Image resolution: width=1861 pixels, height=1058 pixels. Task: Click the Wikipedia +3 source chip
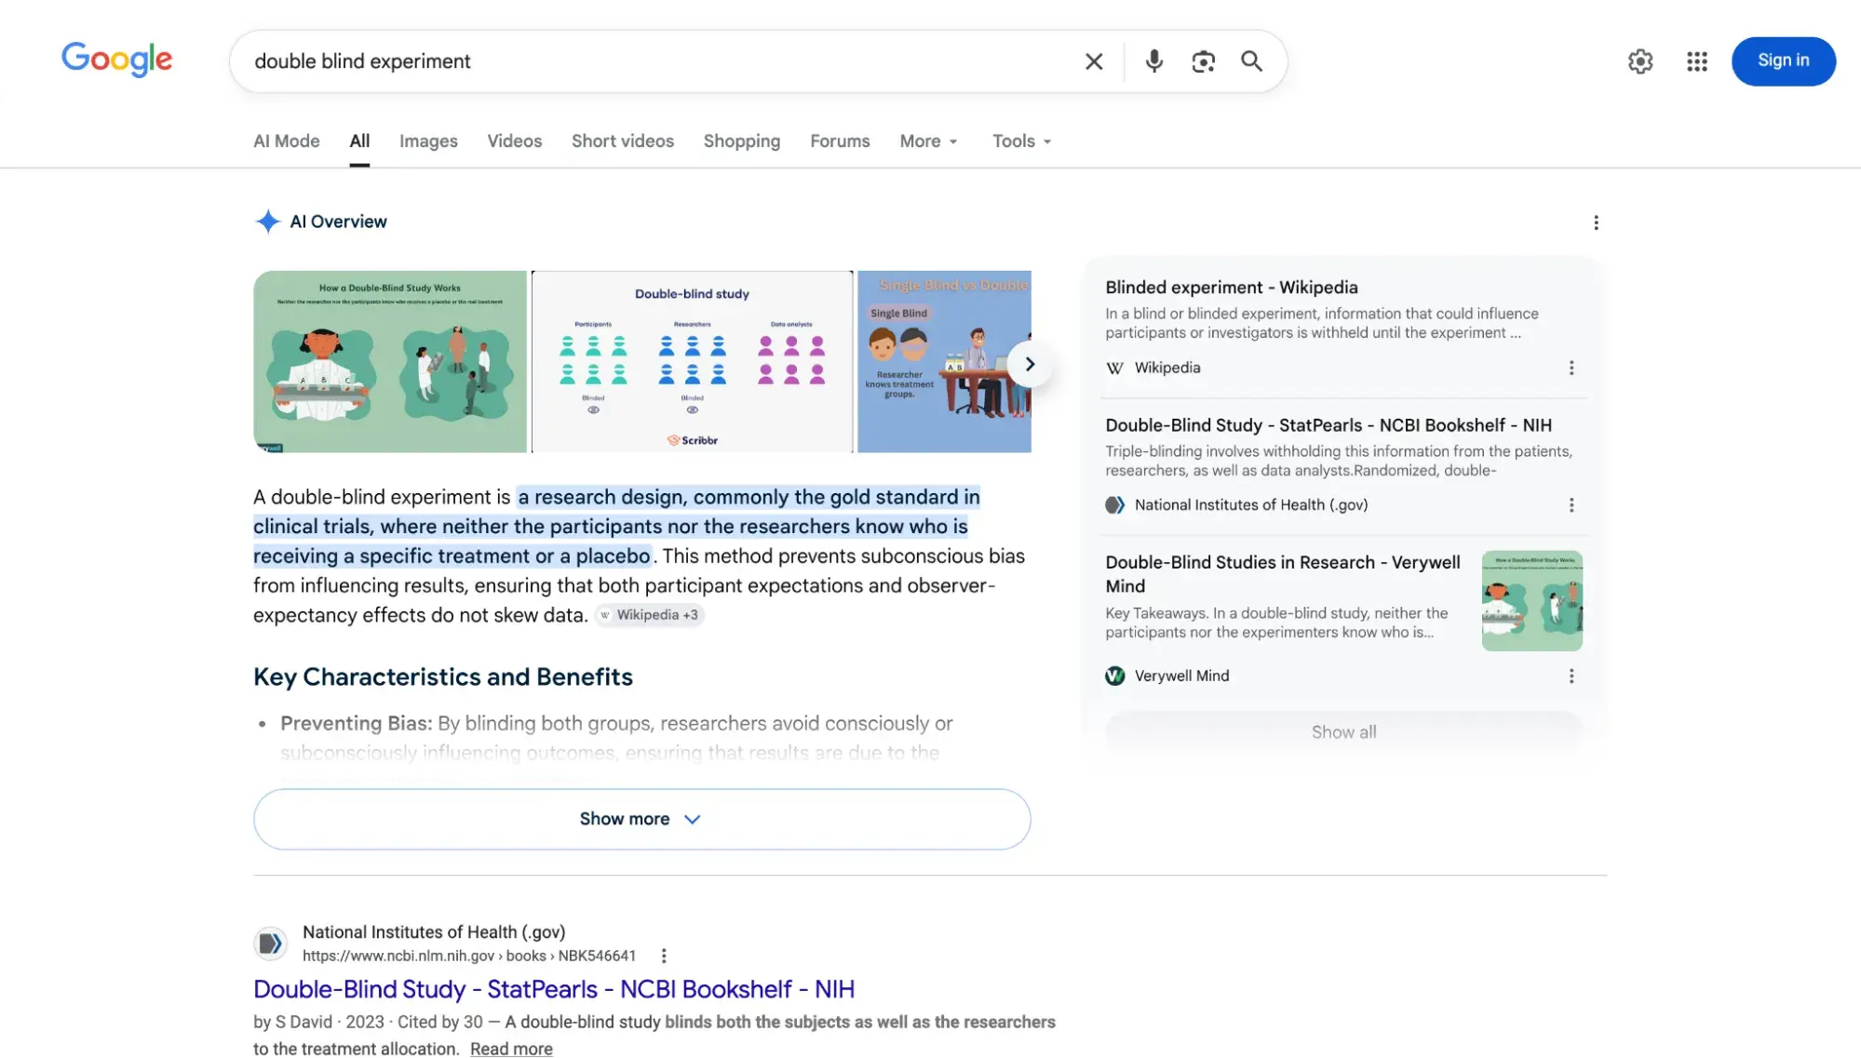[649, 615]
